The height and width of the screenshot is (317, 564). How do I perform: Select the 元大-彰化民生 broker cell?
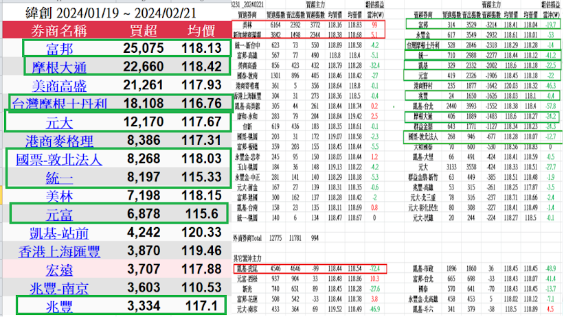[x=423, y=208]
